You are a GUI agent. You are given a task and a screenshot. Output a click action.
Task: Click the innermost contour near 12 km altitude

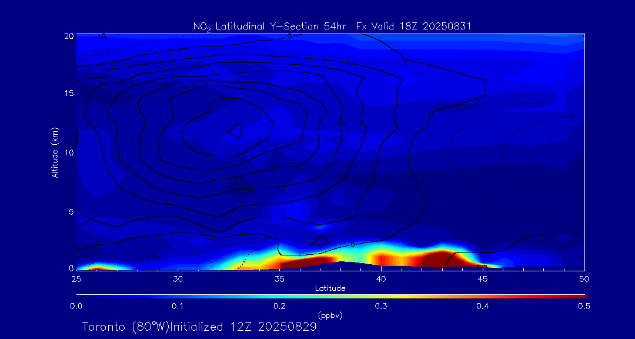point(236,131)
